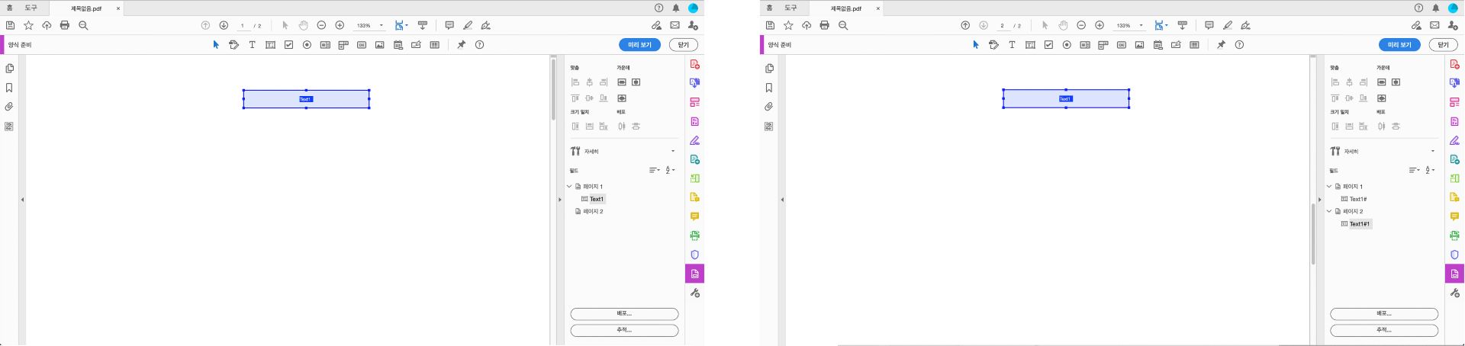1465x346 pixels.
Task: Open the page thumbnails panel in the left window
Action: 9,69
